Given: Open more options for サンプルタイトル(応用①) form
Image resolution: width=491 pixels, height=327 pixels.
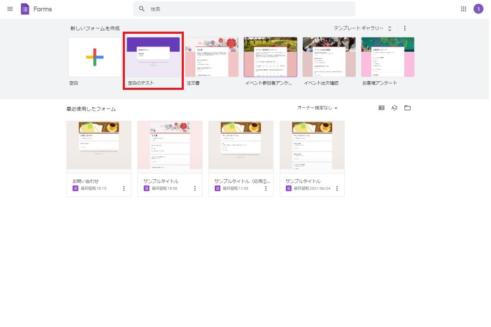Looking at the screenshot, I should click(266, 188).
